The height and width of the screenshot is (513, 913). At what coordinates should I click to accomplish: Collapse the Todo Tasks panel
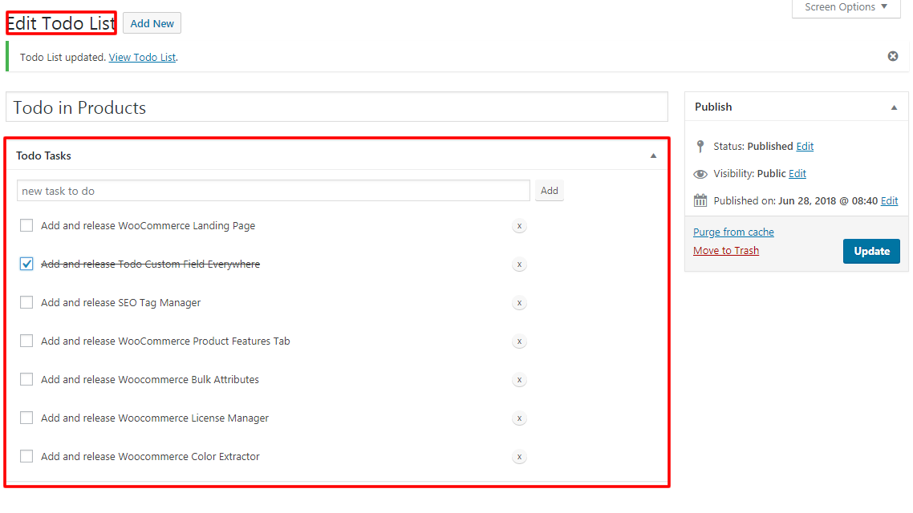[x=653, y=156]
